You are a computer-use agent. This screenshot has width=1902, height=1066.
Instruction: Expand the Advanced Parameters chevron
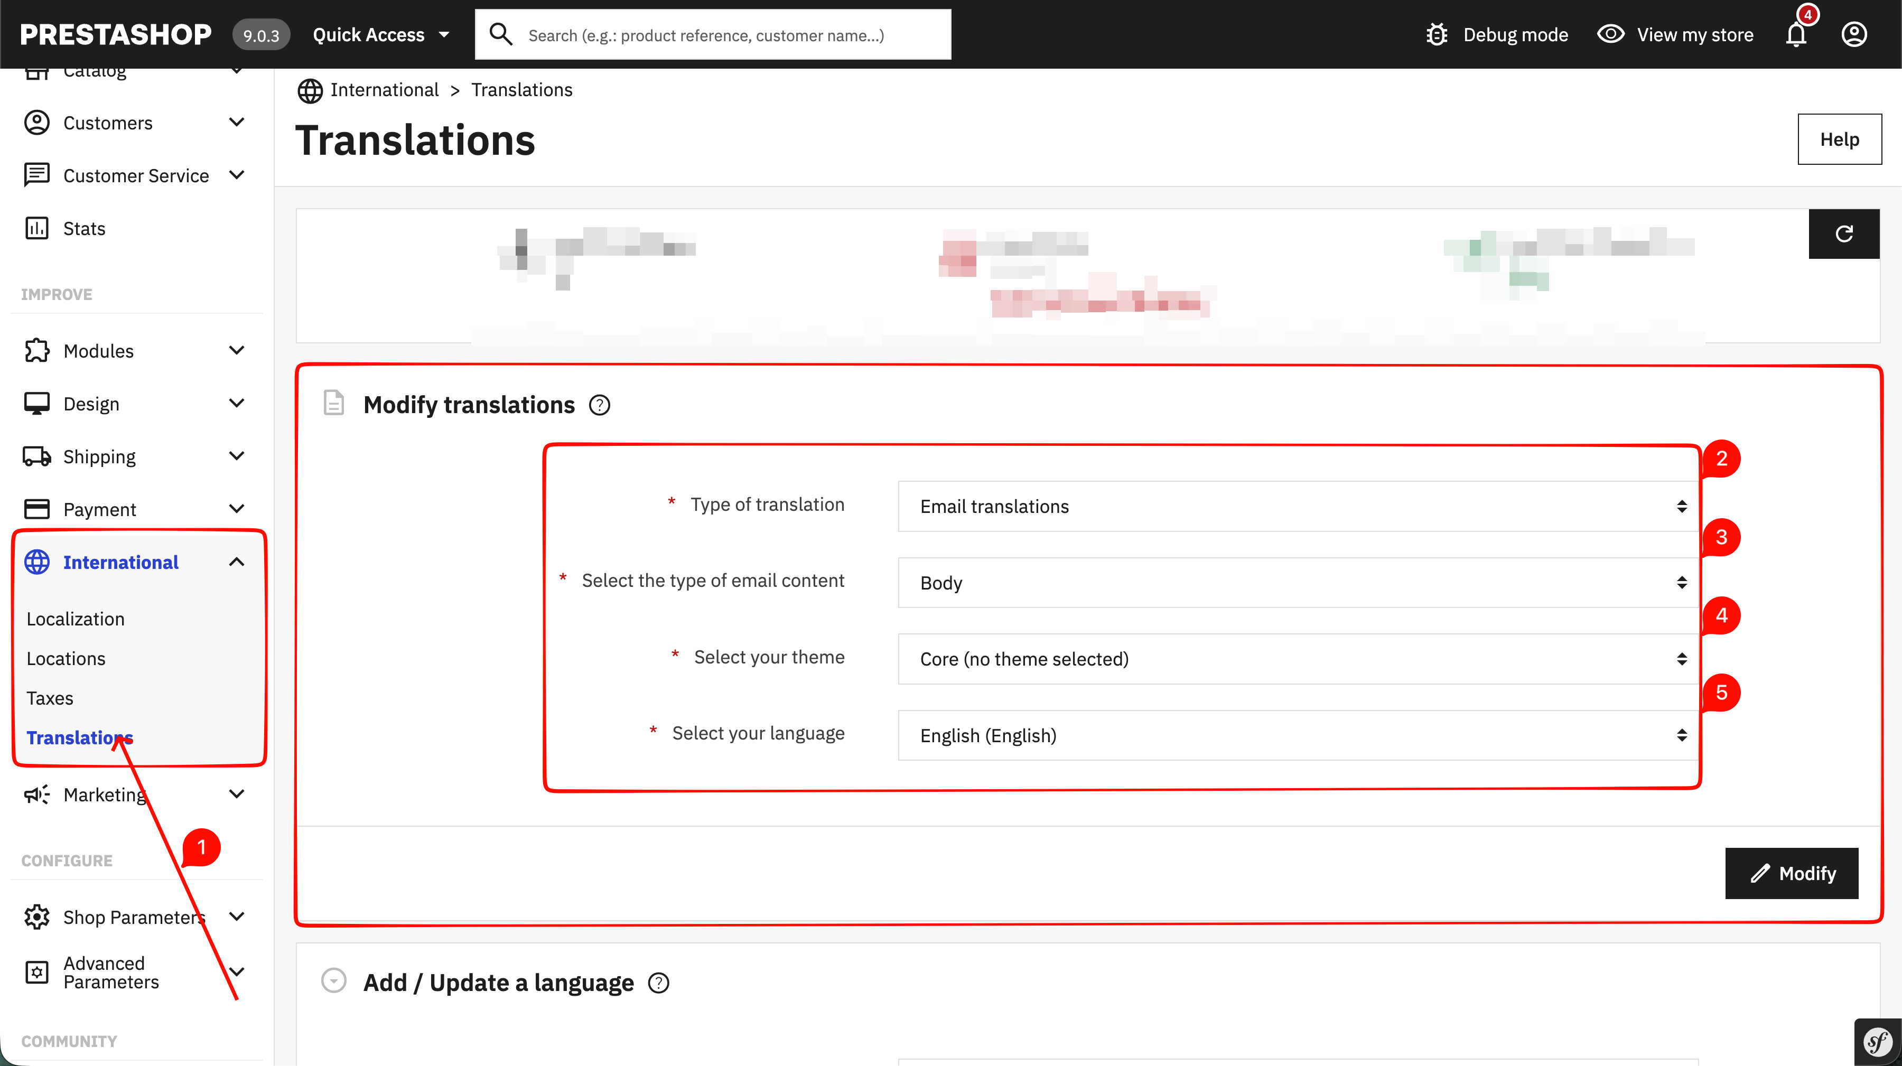(x=236, y=971)
